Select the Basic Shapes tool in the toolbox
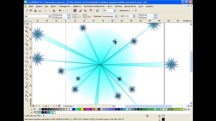The width and height of the screenshot is (216, 121). pos(26,61)
